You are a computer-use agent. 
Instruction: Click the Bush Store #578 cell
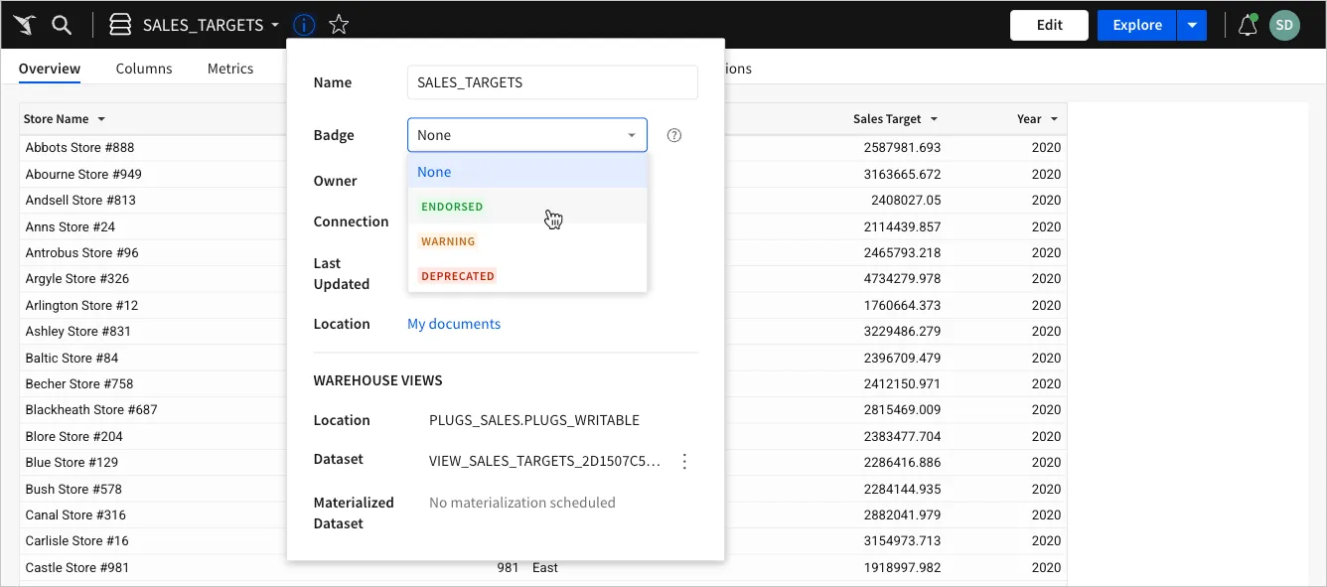tap(74, 489)
